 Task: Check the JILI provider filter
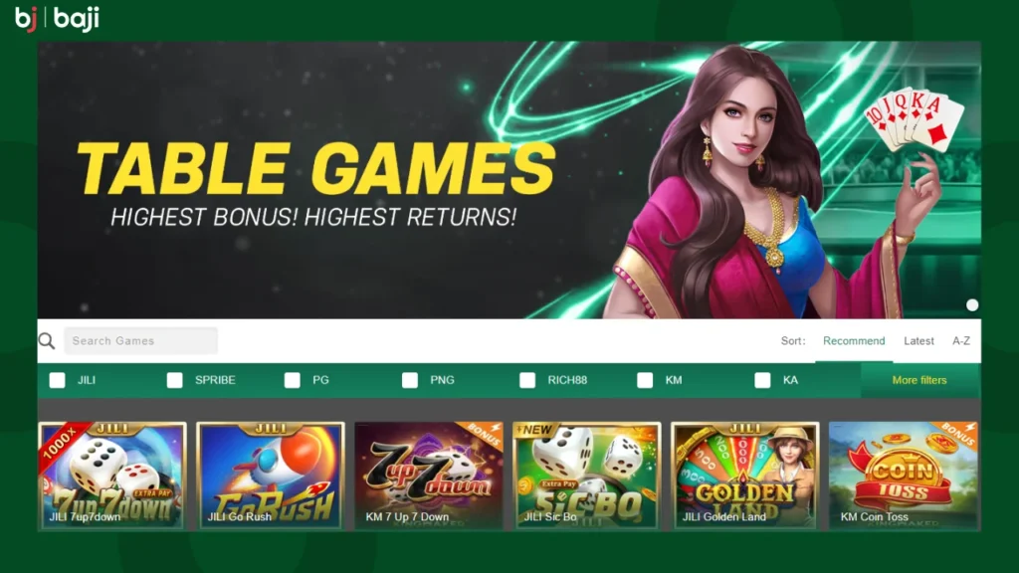click(x=57, y=380)
